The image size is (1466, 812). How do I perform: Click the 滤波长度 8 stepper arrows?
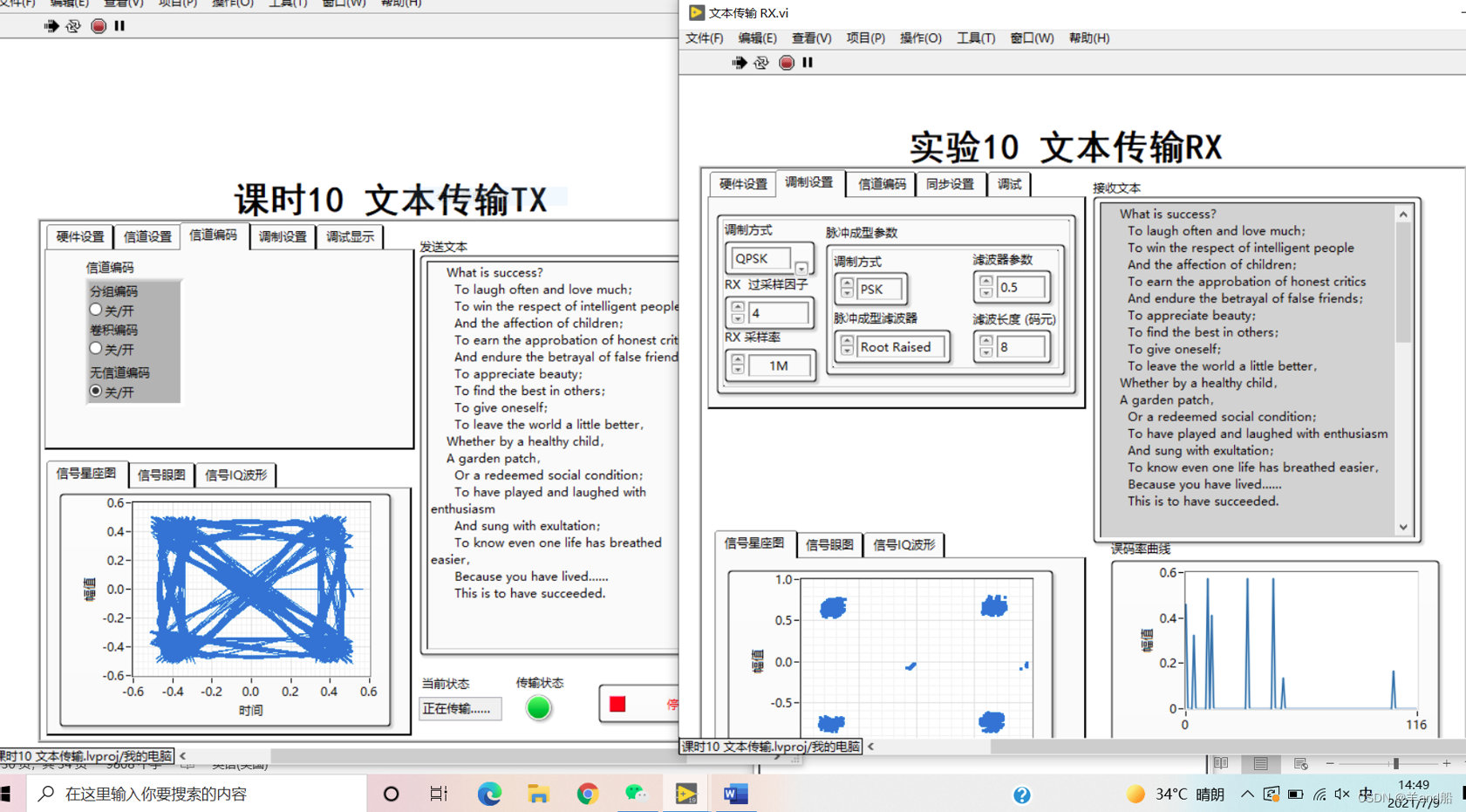click(985, 346)
